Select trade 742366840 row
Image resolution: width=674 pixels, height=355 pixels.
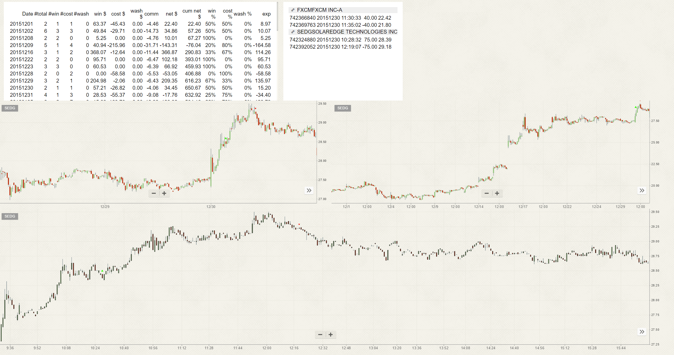coord(340,18)
